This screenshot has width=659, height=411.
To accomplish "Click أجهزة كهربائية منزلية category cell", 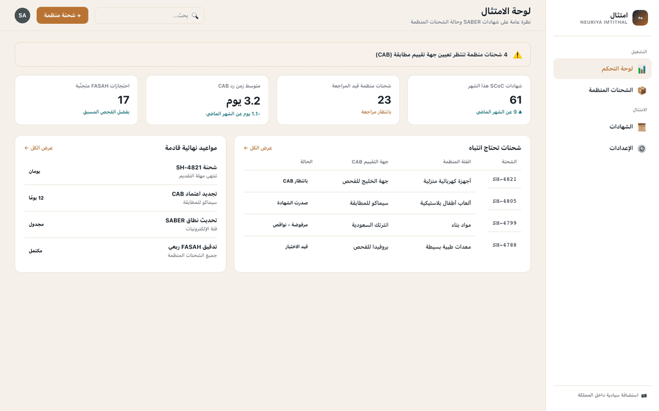I will (x=447, y=181).
